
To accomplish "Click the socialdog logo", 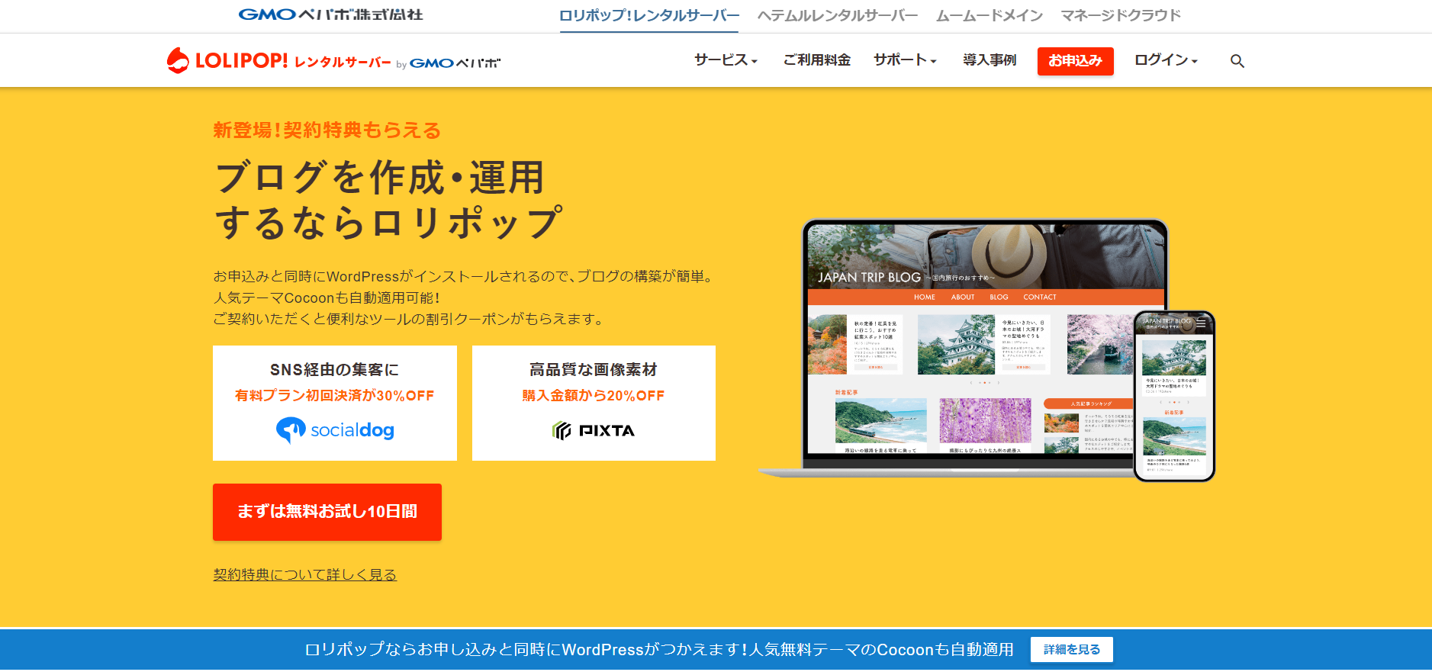I will coord(335,430).
